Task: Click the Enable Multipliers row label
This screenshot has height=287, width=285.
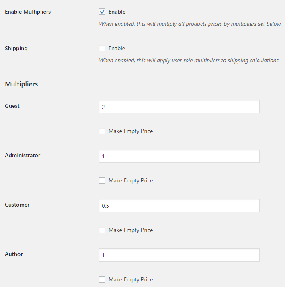Action: coord(28,12)
